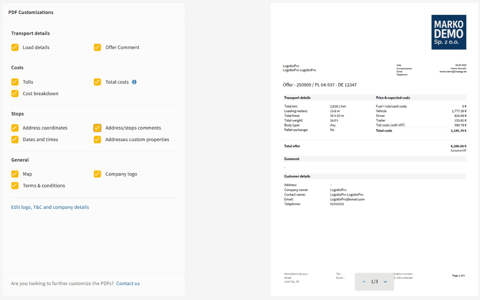Screen dimensions: 480x300
Task: Disable the Tolls checkbox
Action: (x=15, y=82)
